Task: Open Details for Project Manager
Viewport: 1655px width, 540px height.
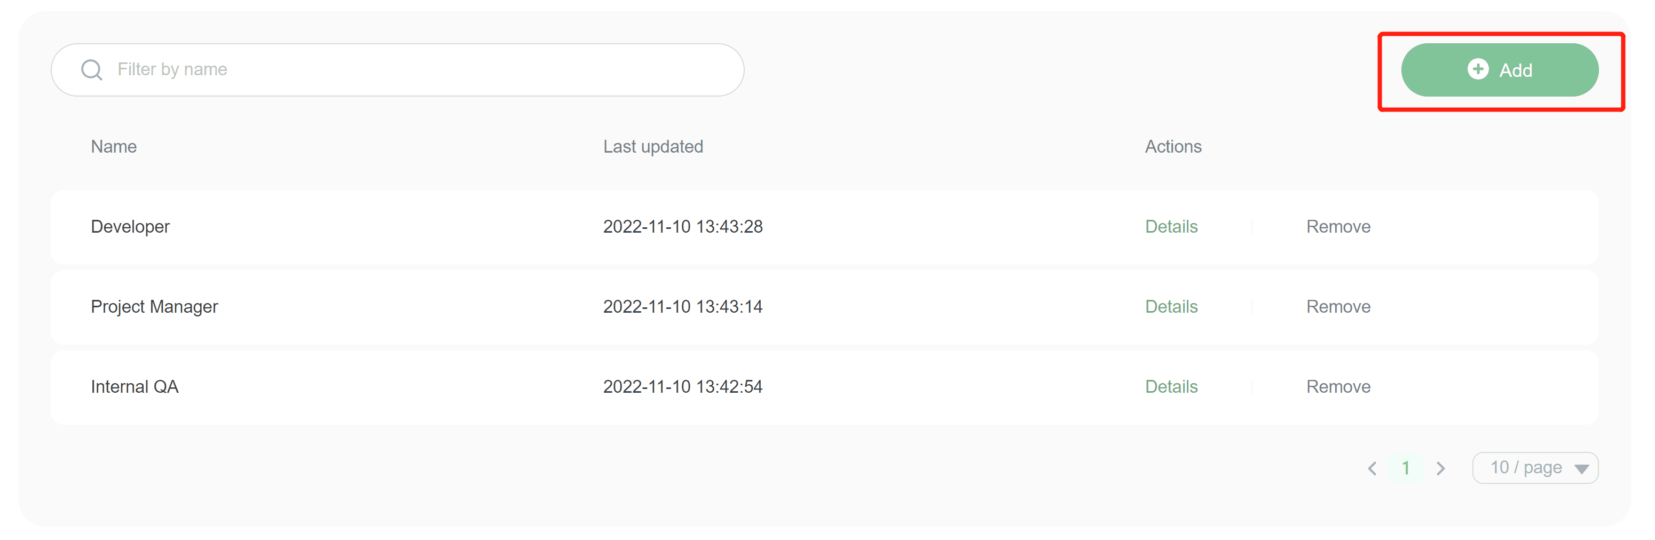Action: click(1171, 307)
